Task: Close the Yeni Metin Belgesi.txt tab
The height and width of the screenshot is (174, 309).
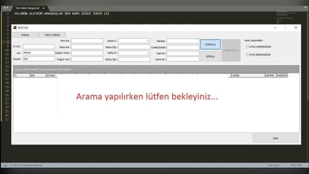Action: coord(43,8)
